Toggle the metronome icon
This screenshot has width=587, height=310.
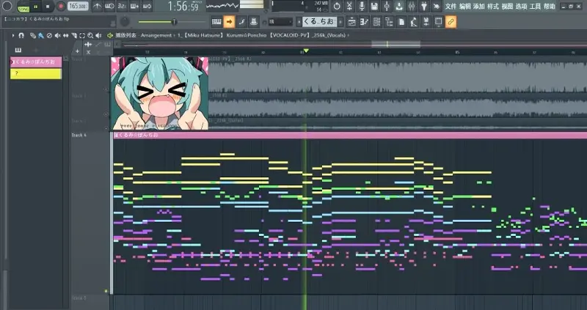tap(98, 7)
